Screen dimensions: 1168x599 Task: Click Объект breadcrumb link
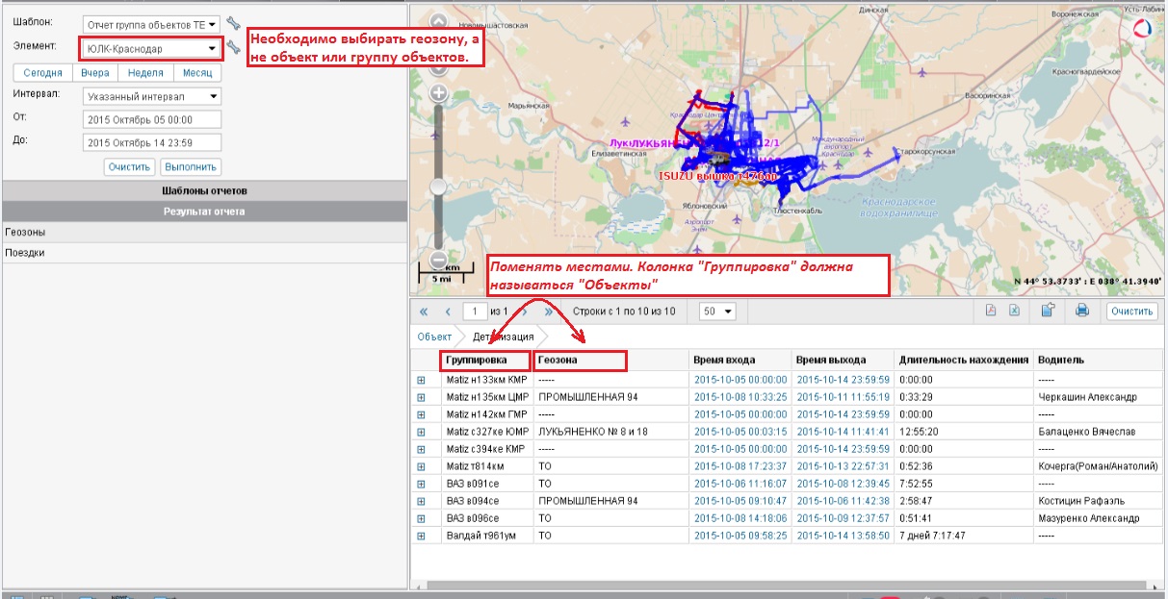click(x=434, y=337)
